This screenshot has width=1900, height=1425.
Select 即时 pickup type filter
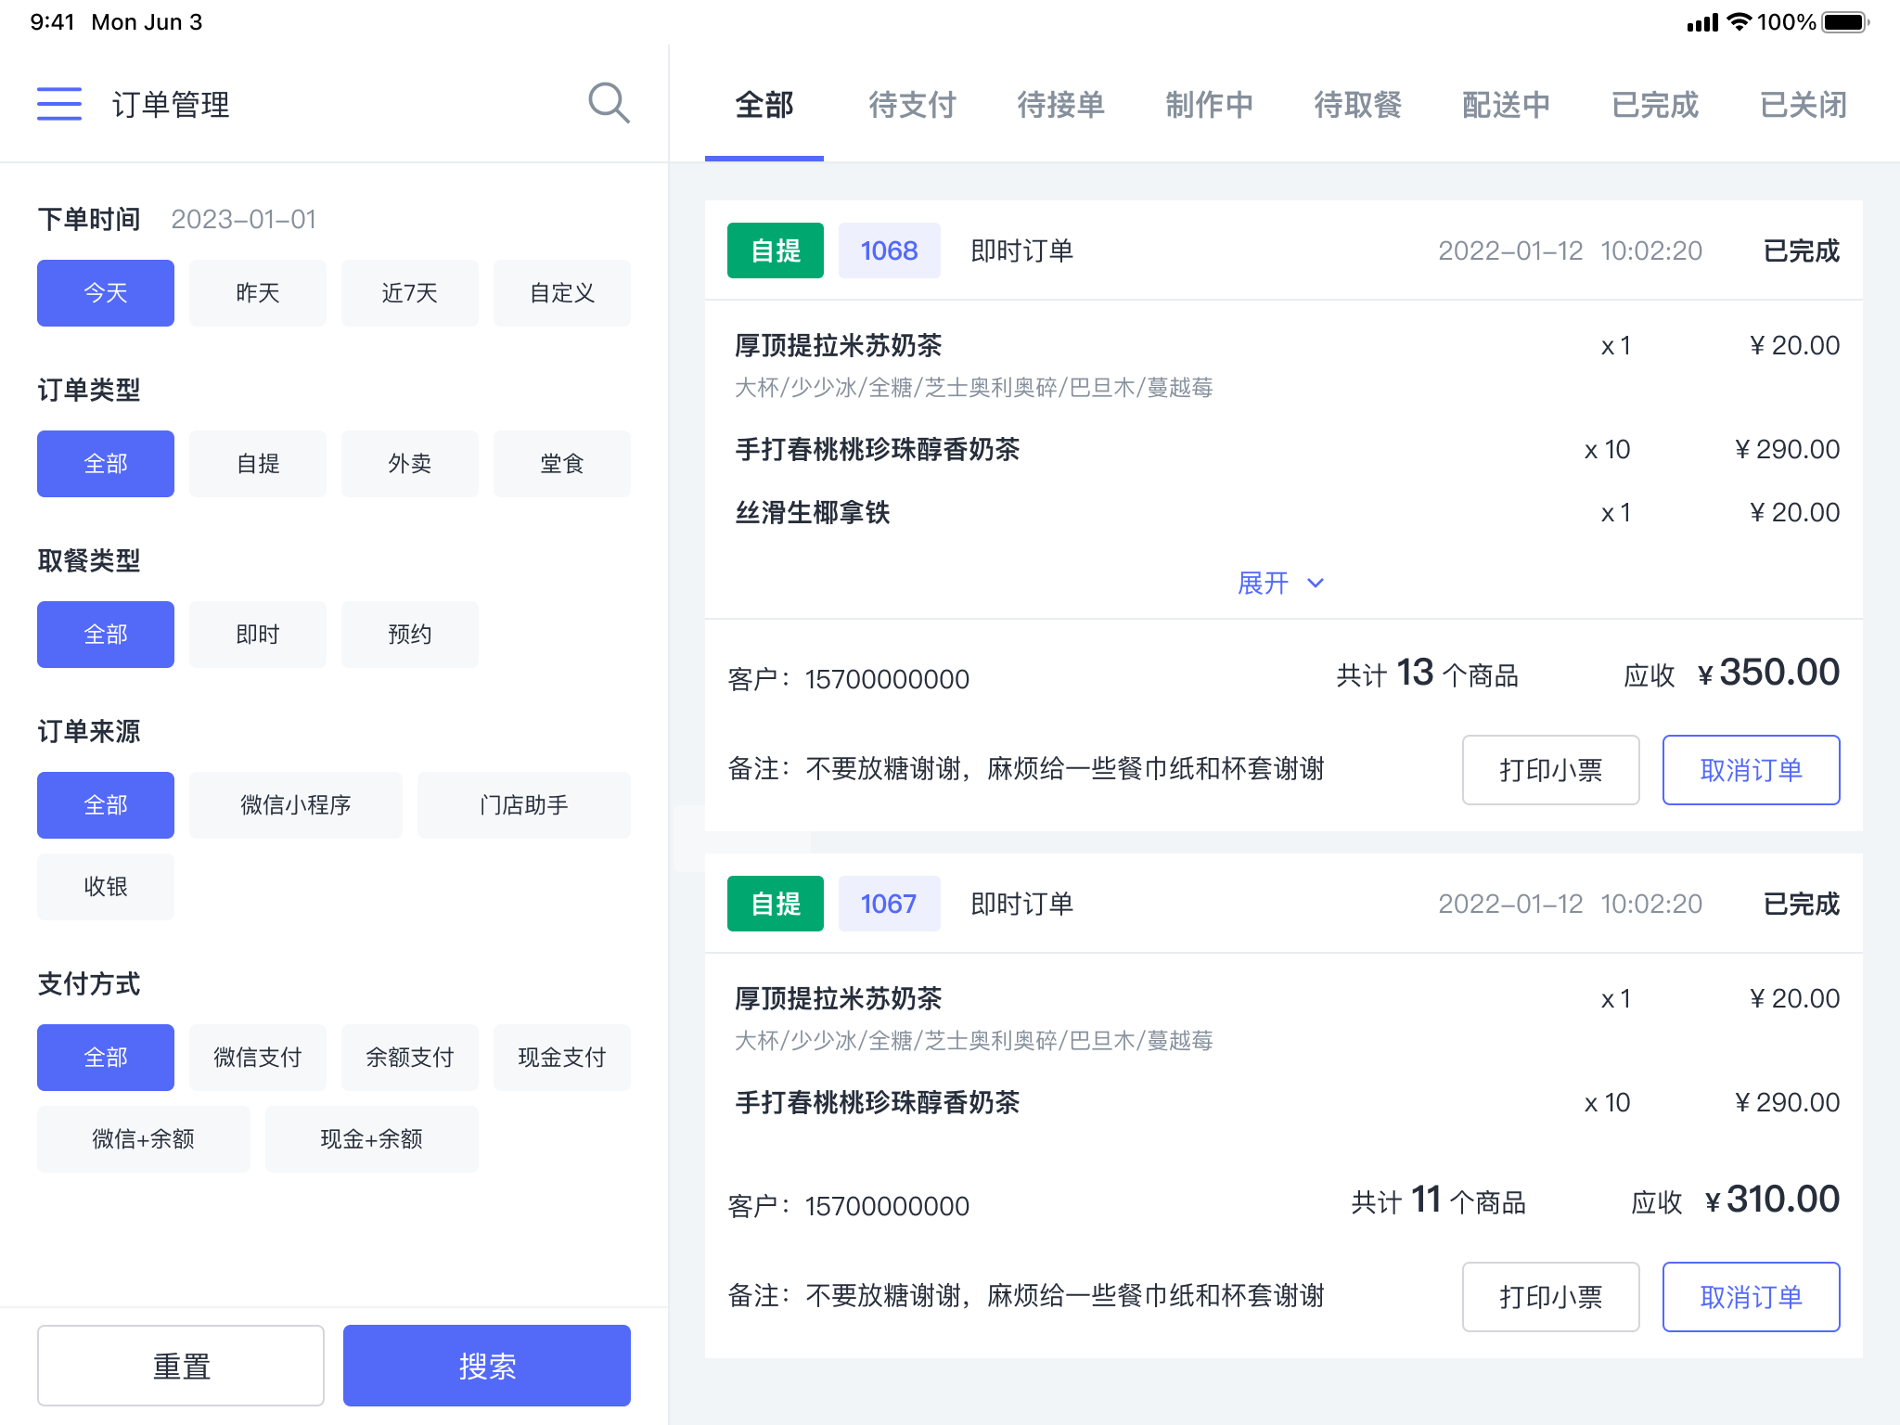(258, 635)
